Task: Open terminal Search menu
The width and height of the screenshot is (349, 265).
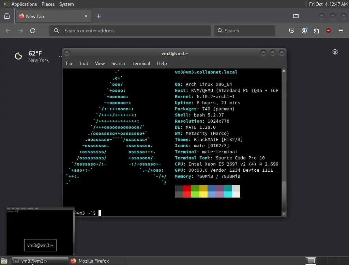Action: point(118,63)
